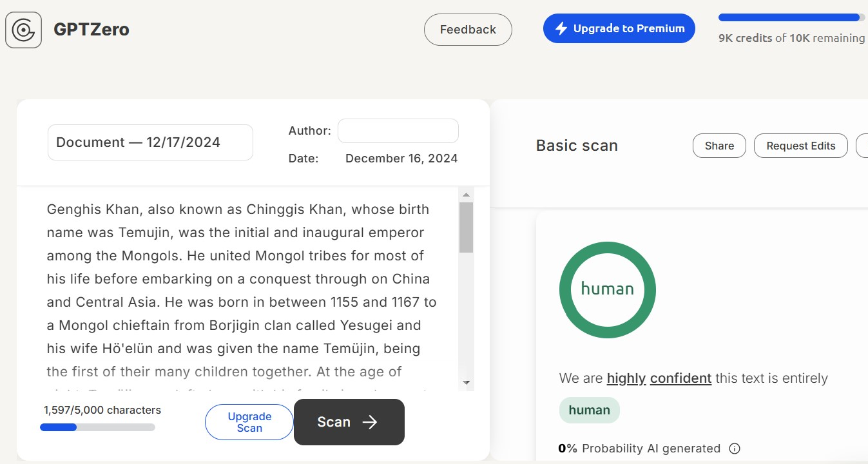Click the green human result ring
The width and height of the screenshot is (868, 464).
pos(608,290)
